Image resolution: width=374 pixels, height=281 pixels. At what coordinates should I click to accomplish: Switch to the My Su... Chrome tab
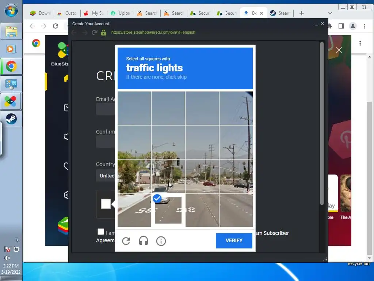point(93,13)
